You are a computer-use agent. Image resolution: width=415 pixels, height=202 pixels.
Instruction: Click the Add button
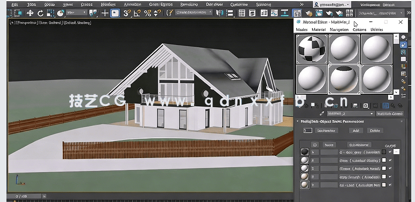tap(356, 130)
